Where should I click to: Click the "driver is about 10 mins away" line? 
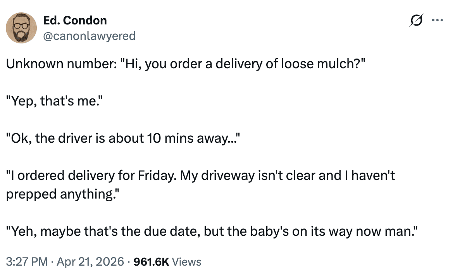[x=123, y=138]
